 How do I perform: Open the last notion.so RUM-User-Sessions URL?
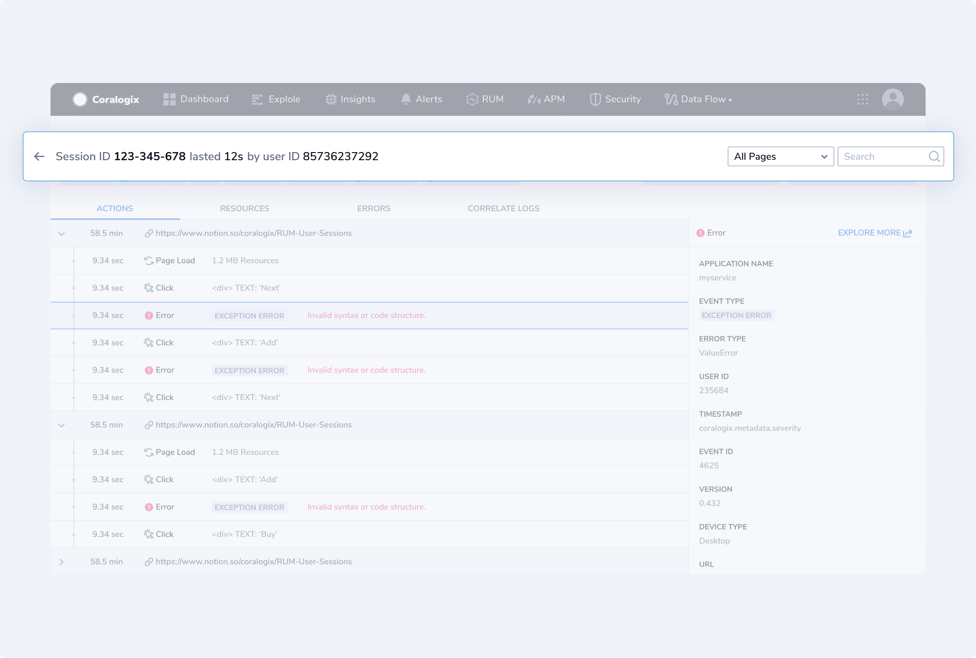coord(254,562)
